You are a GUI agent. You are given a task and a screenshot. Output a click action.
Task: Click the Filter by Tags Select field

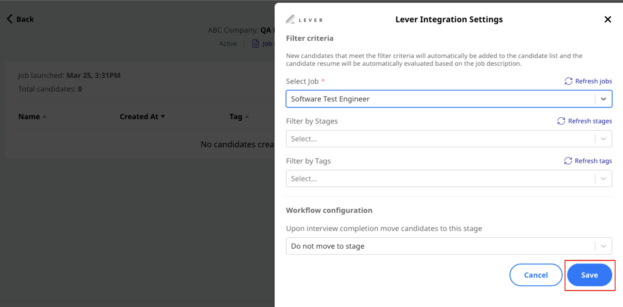(449, 179)
